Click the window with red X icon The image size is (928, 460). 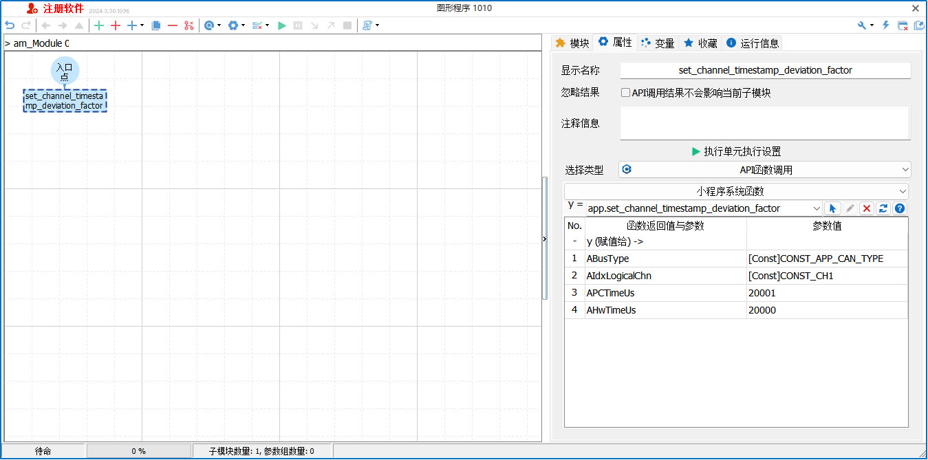click(903, 25)
